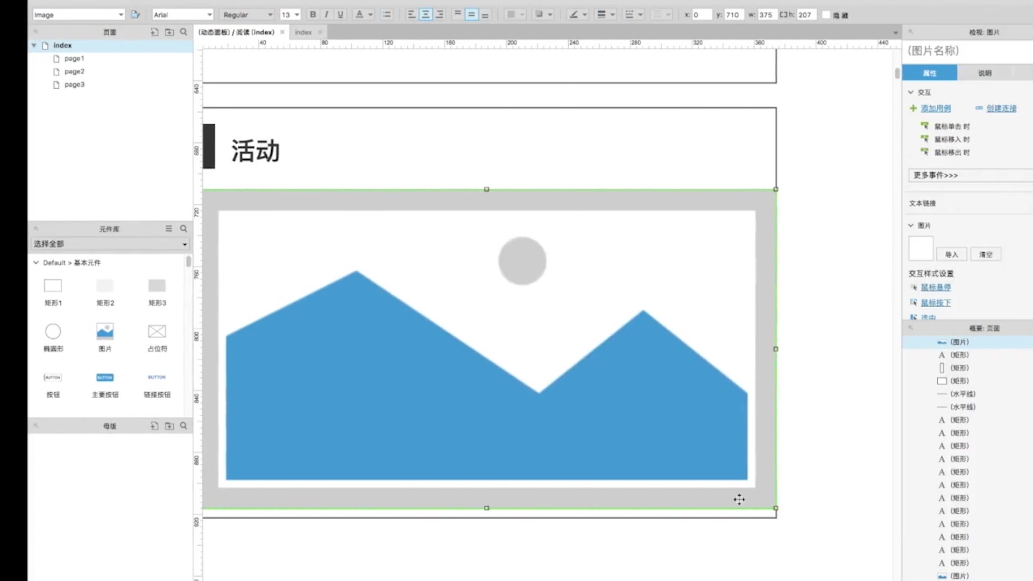
Task: Apply underline formatting
Action: pos(341,15)
